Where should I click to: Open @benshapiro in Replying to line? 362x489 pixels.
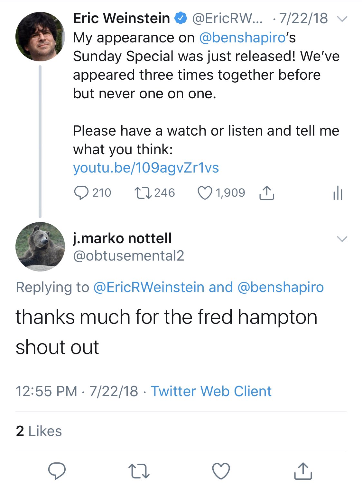[x=280, y=287]
